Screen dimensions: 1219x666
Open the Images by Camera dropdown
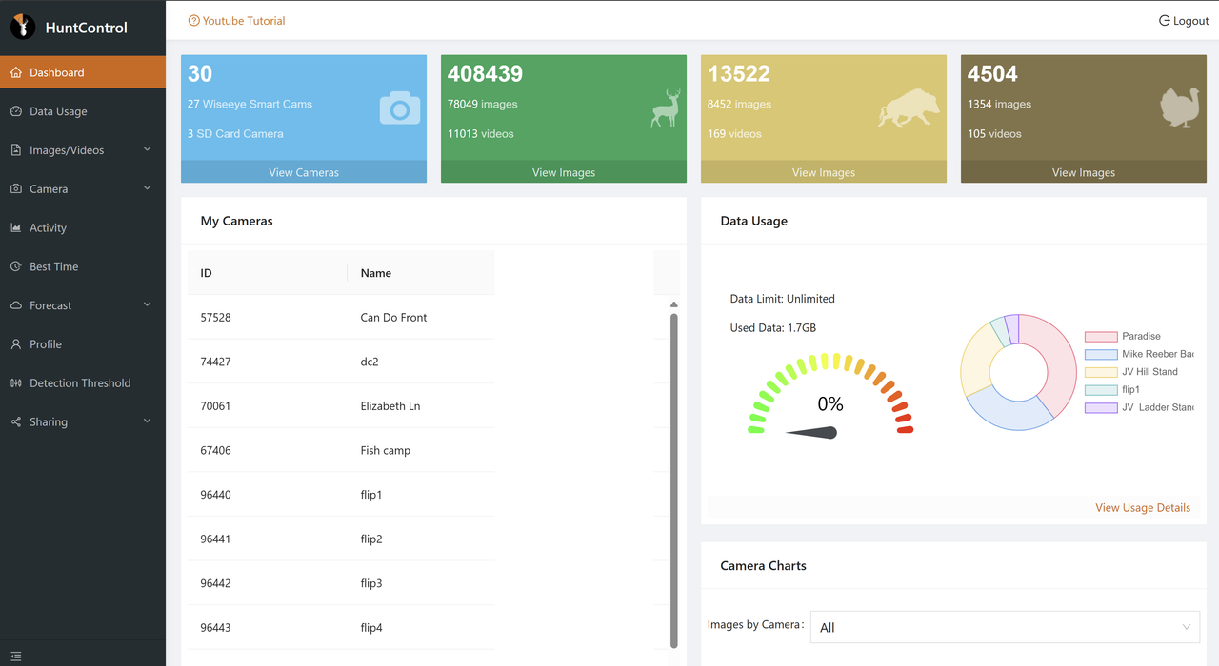coord(1005,627)
